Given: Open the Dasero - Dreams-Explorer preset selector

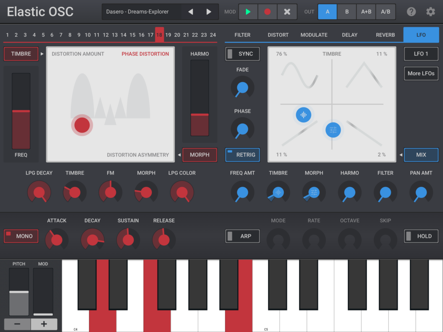Looking at the screenshot, I should [142, 12].
